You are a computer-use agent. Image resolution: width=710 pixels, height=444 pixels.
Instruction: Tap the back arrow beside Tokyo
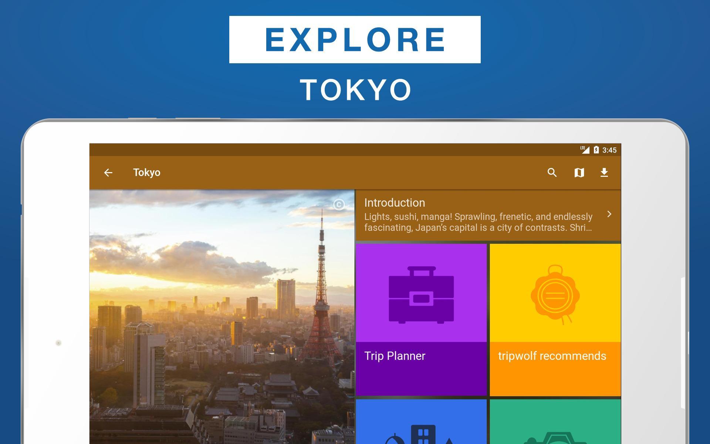(108, 172)
